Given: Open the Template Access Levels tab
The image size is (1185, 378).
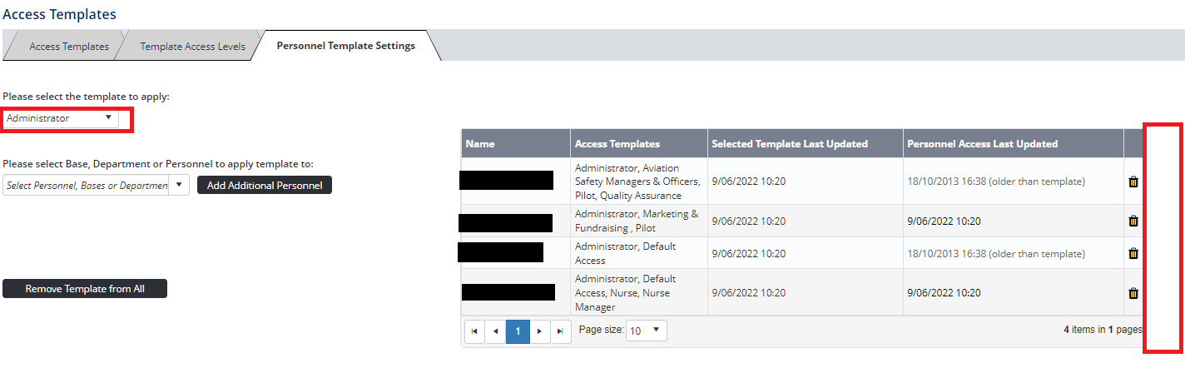Looking at the screenshot, I should click(192, 47).
